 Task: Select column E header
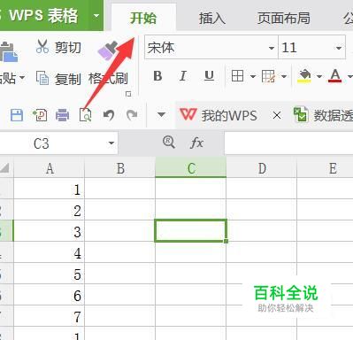pos(326,168)
